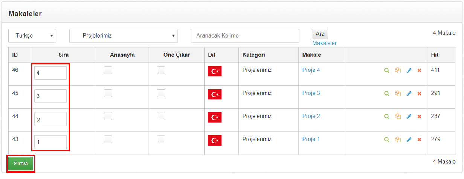This screenshot has height=179, width=464.
Task: Click the pencil edit icon for Proje 2
Action: [409, 117]
